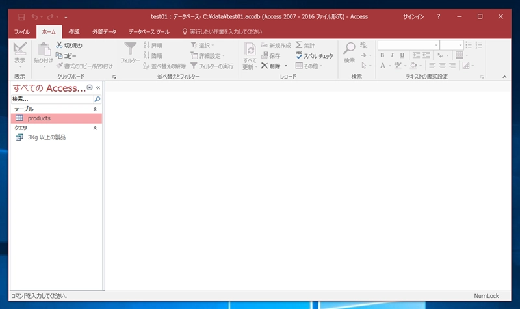Click the Redo arrow in title bar
520x309 pixels.
pyautogui.click(x=51, y=17)
